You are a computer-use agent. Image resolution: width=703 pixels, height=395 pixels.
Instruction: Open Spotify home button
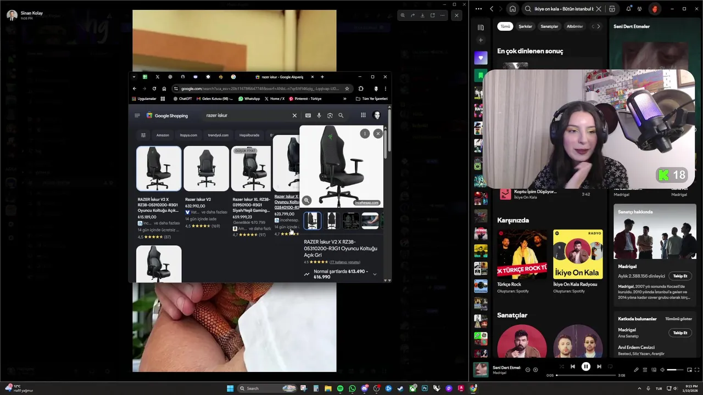(x=512, y=9)
